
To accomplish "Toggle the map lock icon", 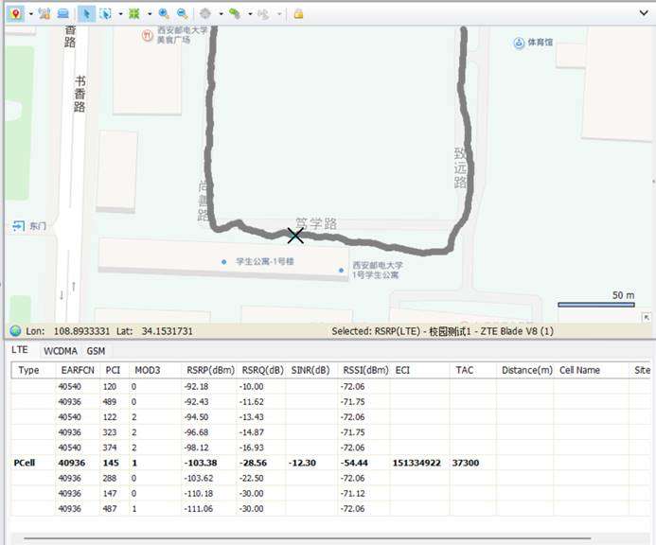I will click(x=298, y=13).
